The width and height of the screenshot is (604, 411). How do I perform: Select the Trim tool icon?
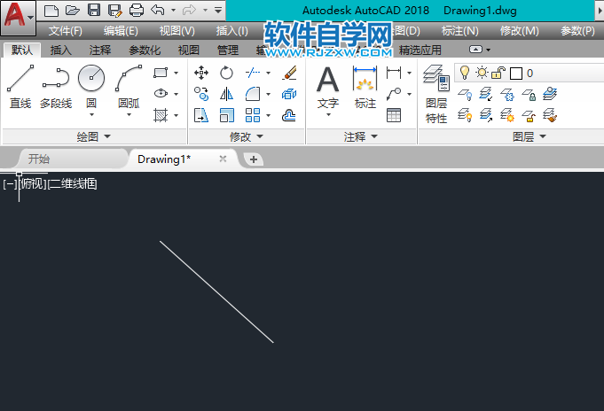[x=253, y=73]
